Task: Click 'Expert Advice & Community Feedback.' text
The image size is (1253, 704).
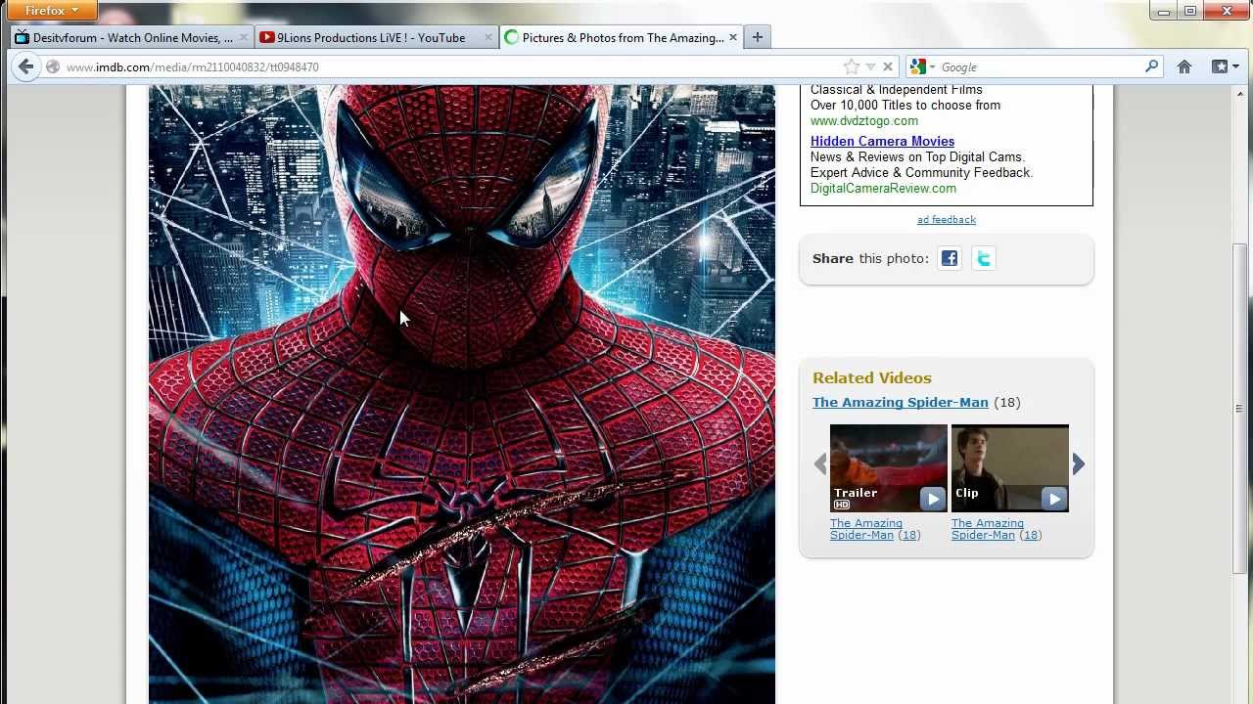Action: pos(921,173)
